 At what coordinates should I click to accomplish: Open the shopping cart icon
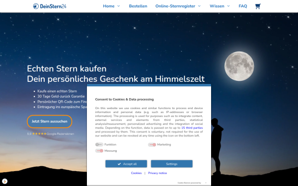coord(258,6)
